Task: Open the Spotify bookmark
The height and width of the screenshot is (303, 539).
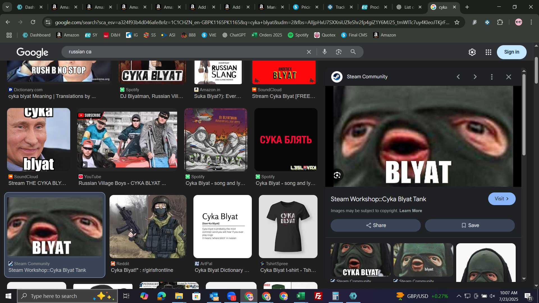Action: coord(298,35)
